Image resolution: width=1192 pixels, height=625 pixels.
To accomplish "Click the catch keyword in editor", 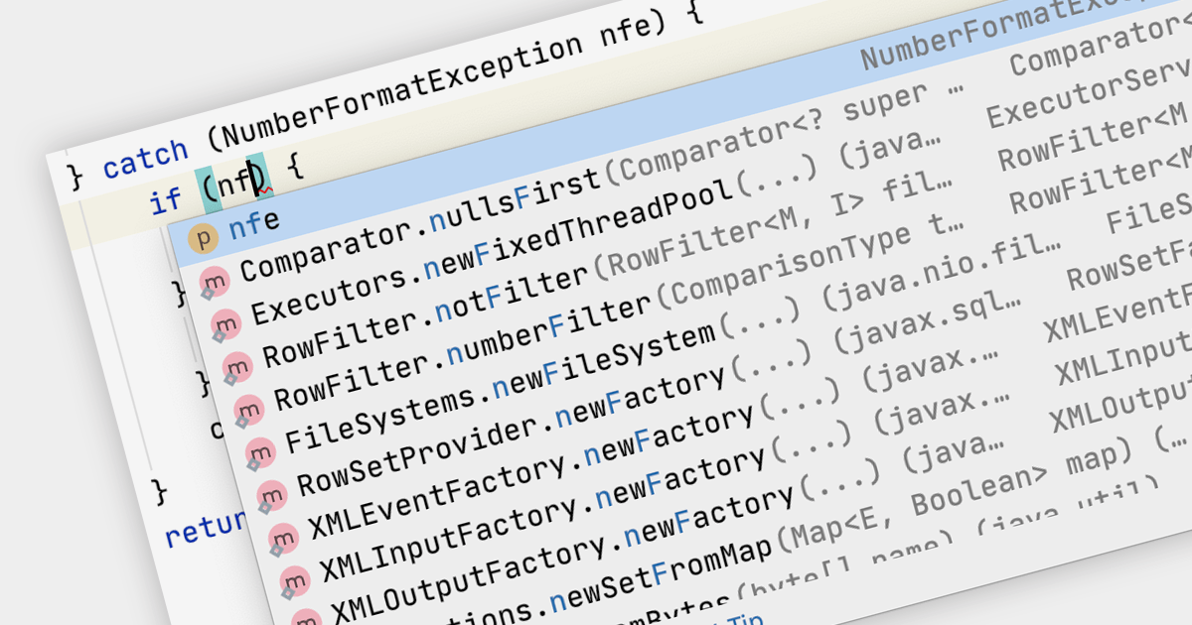I will 145,159.
